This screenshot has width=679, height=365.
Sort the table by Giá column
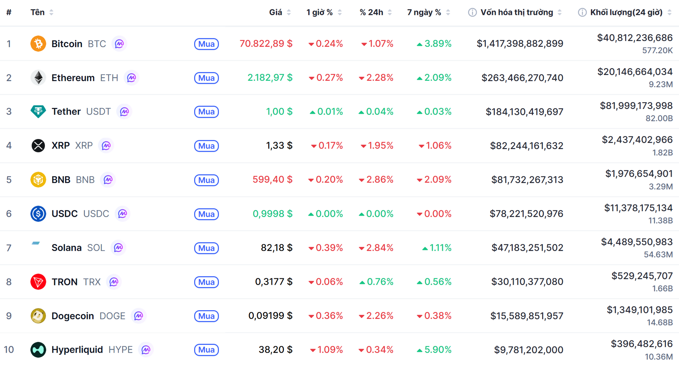click(x=280, y=12)
